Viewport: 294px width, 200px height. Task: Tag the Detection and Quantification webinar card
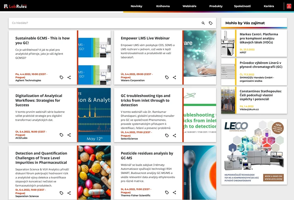[62, 192]
